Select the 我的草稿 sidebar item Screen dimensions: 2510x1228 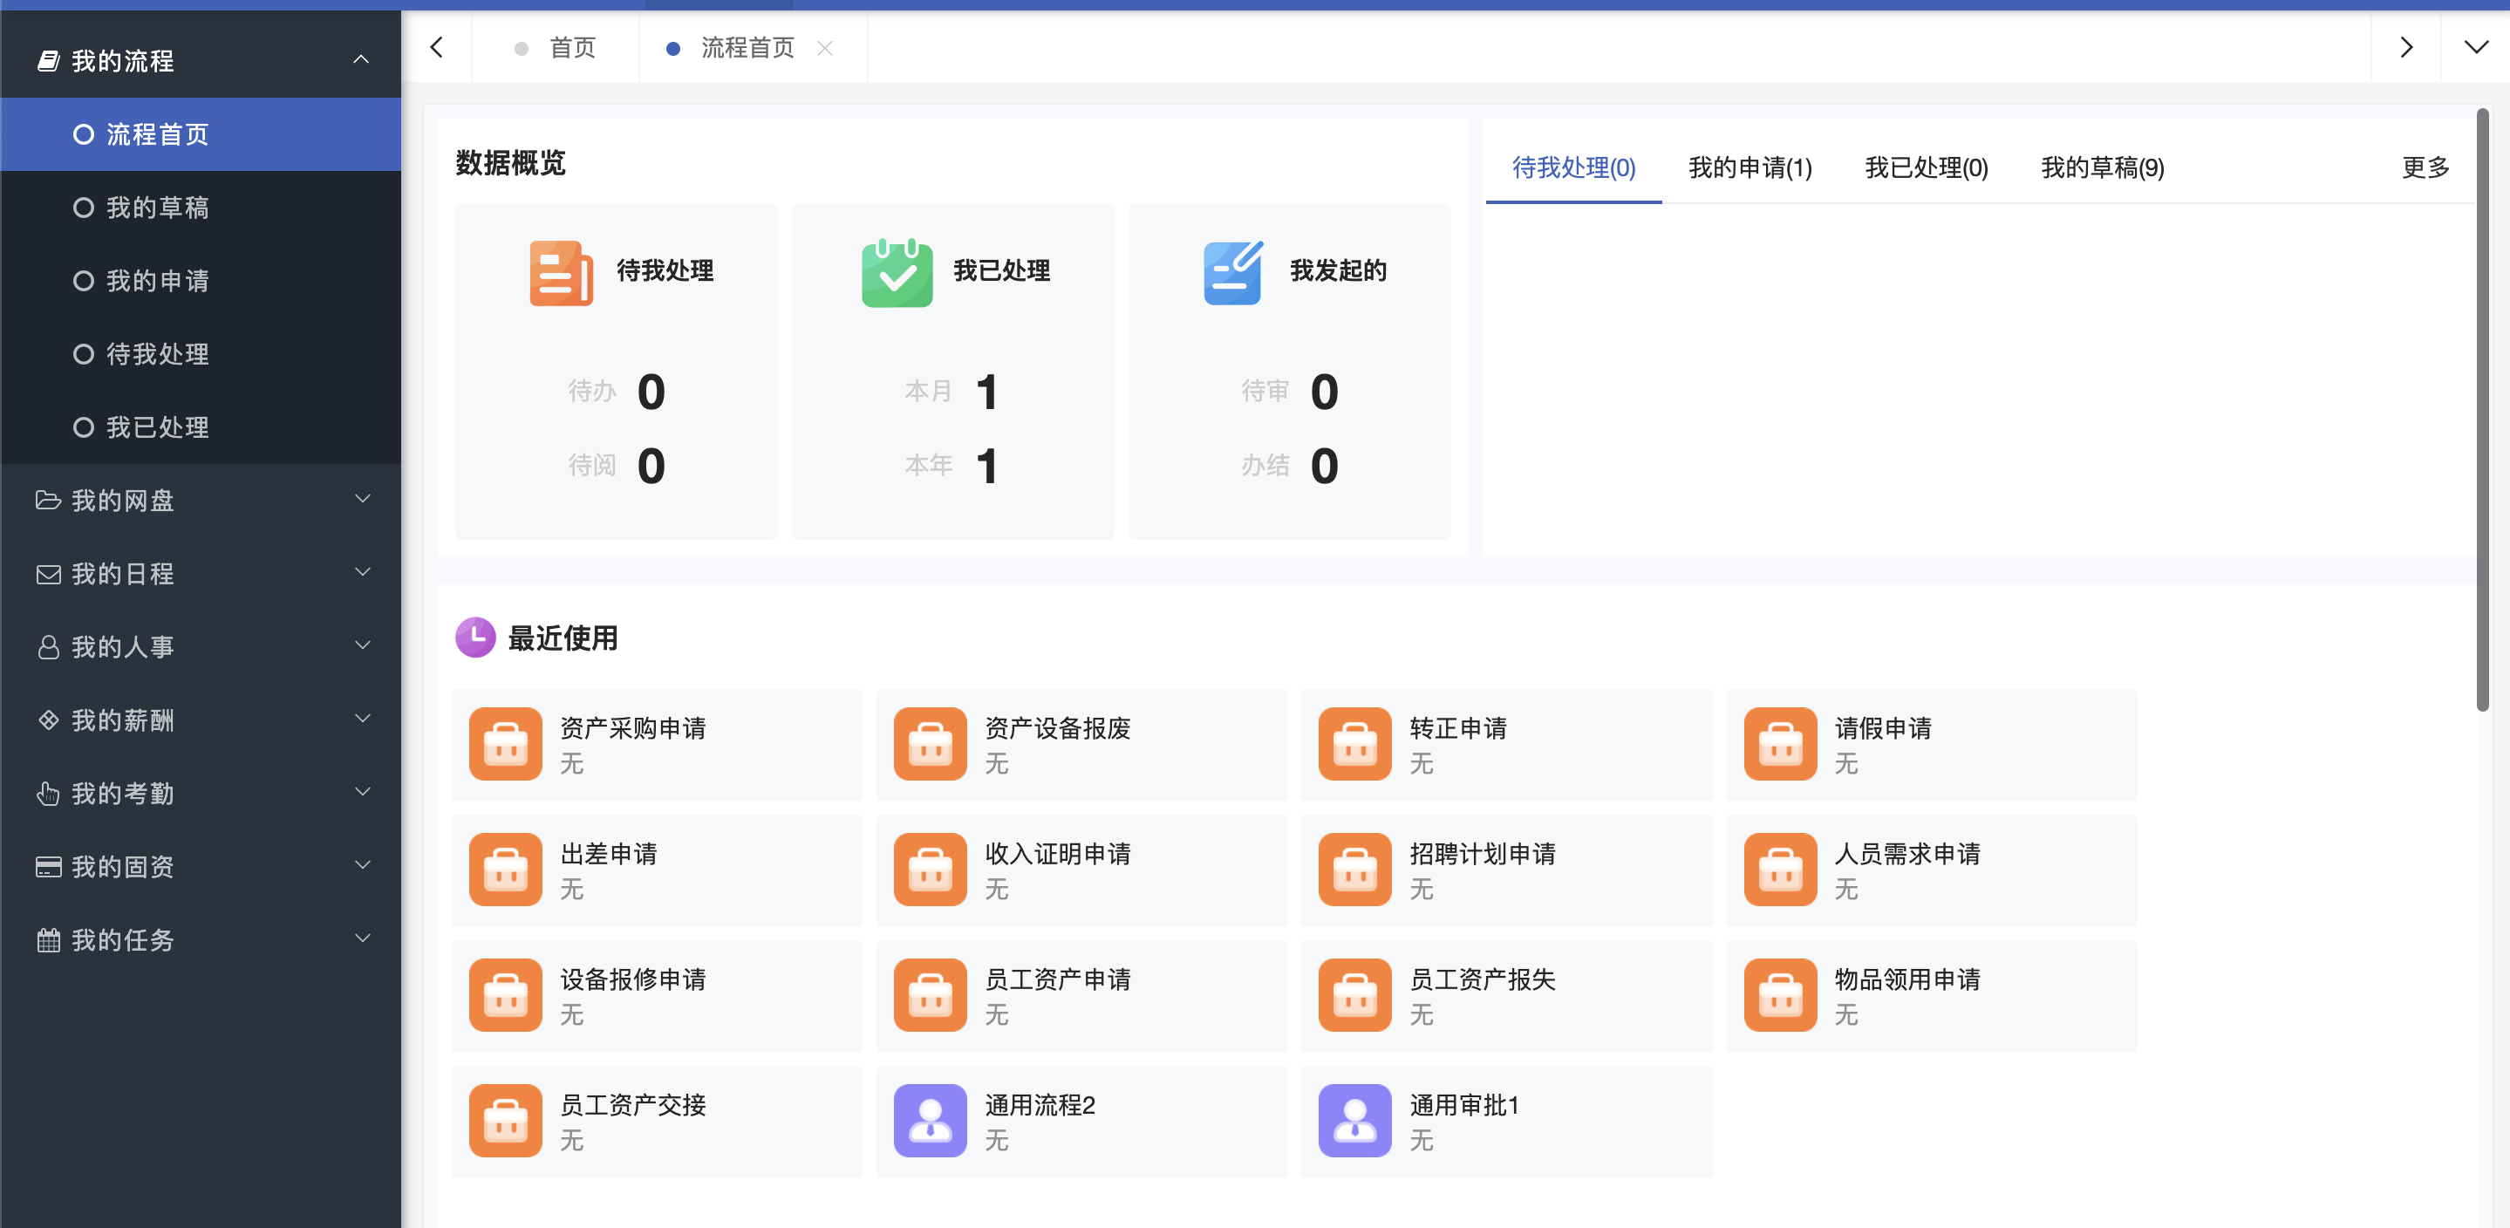pyautogui.click(x=201, y=207)
